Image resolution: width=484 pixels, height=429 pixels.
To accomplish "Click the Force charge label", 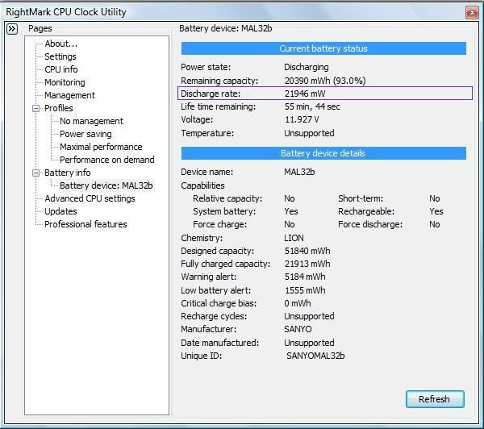I will tap(219, 224).
